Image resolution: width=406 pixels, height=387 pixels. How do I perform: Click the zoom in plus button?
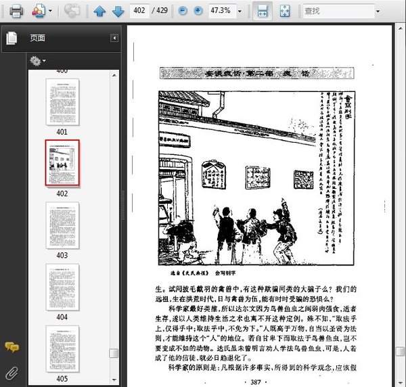pyautogui.click(x=198, y=11)
